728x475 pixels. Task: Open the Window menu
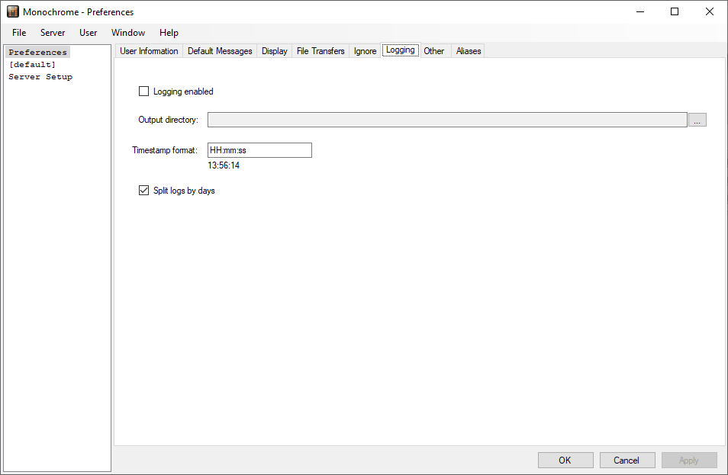point(128,33)
